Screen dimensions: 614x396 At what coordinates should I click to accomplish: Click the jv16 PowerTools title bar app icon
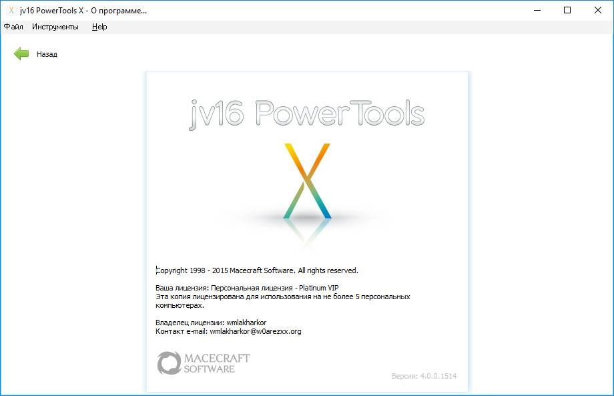[x=11, y=10]
